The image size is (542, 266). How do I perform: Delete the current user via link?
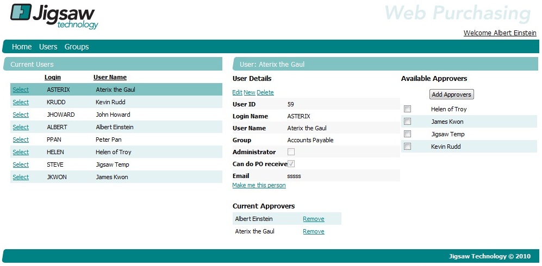pos(265,92)
